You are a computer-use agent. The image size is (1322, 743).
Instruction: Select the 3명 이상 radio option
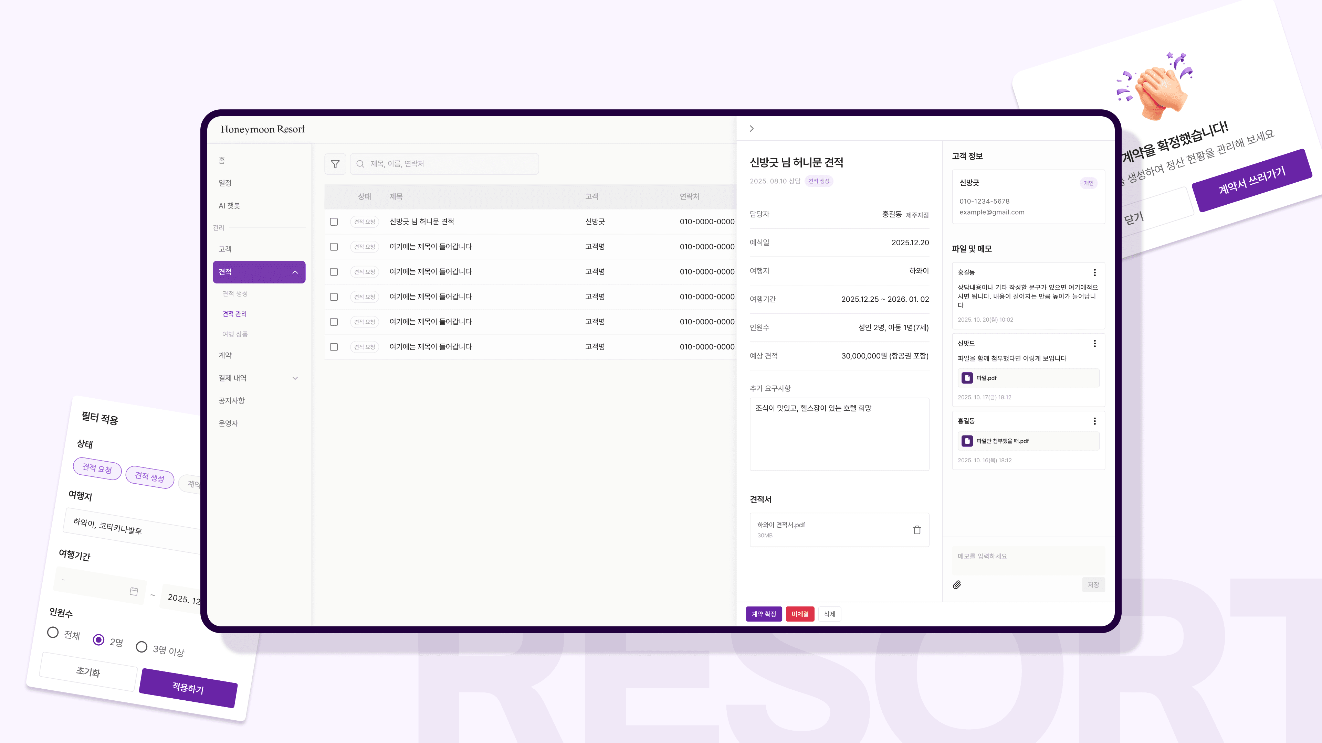pyautogui.click(x=141, y=647)
